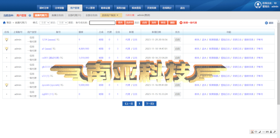Click the 《上一页 previous page button
Viewport: 280px width, 138px height.
click(129, 104)
